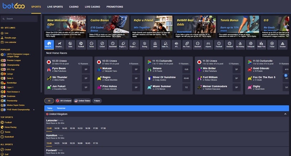Open the Casino navigation tab
This screenshot has width=291, height=156.
[x=74, y=7]
